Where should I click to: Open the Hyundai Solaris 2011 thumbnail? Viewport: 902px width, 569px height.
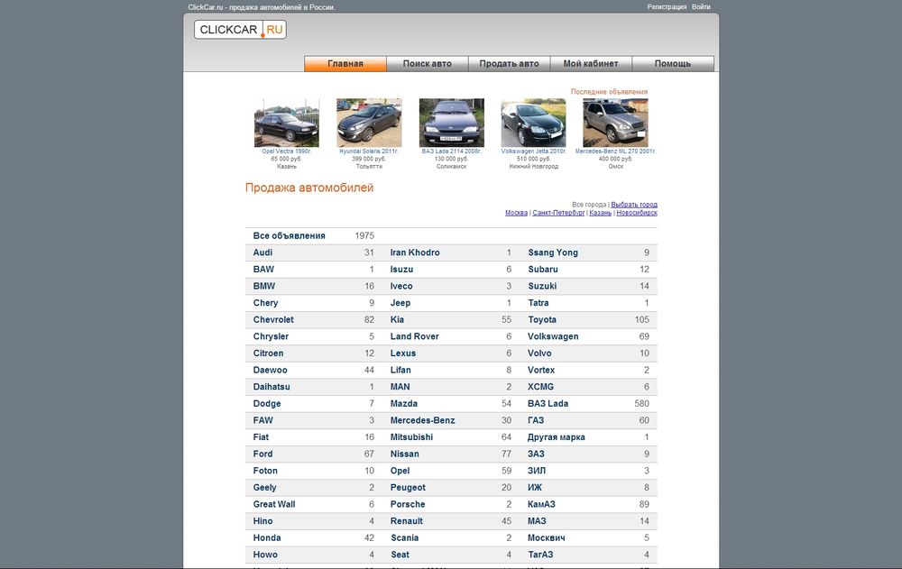369,123
